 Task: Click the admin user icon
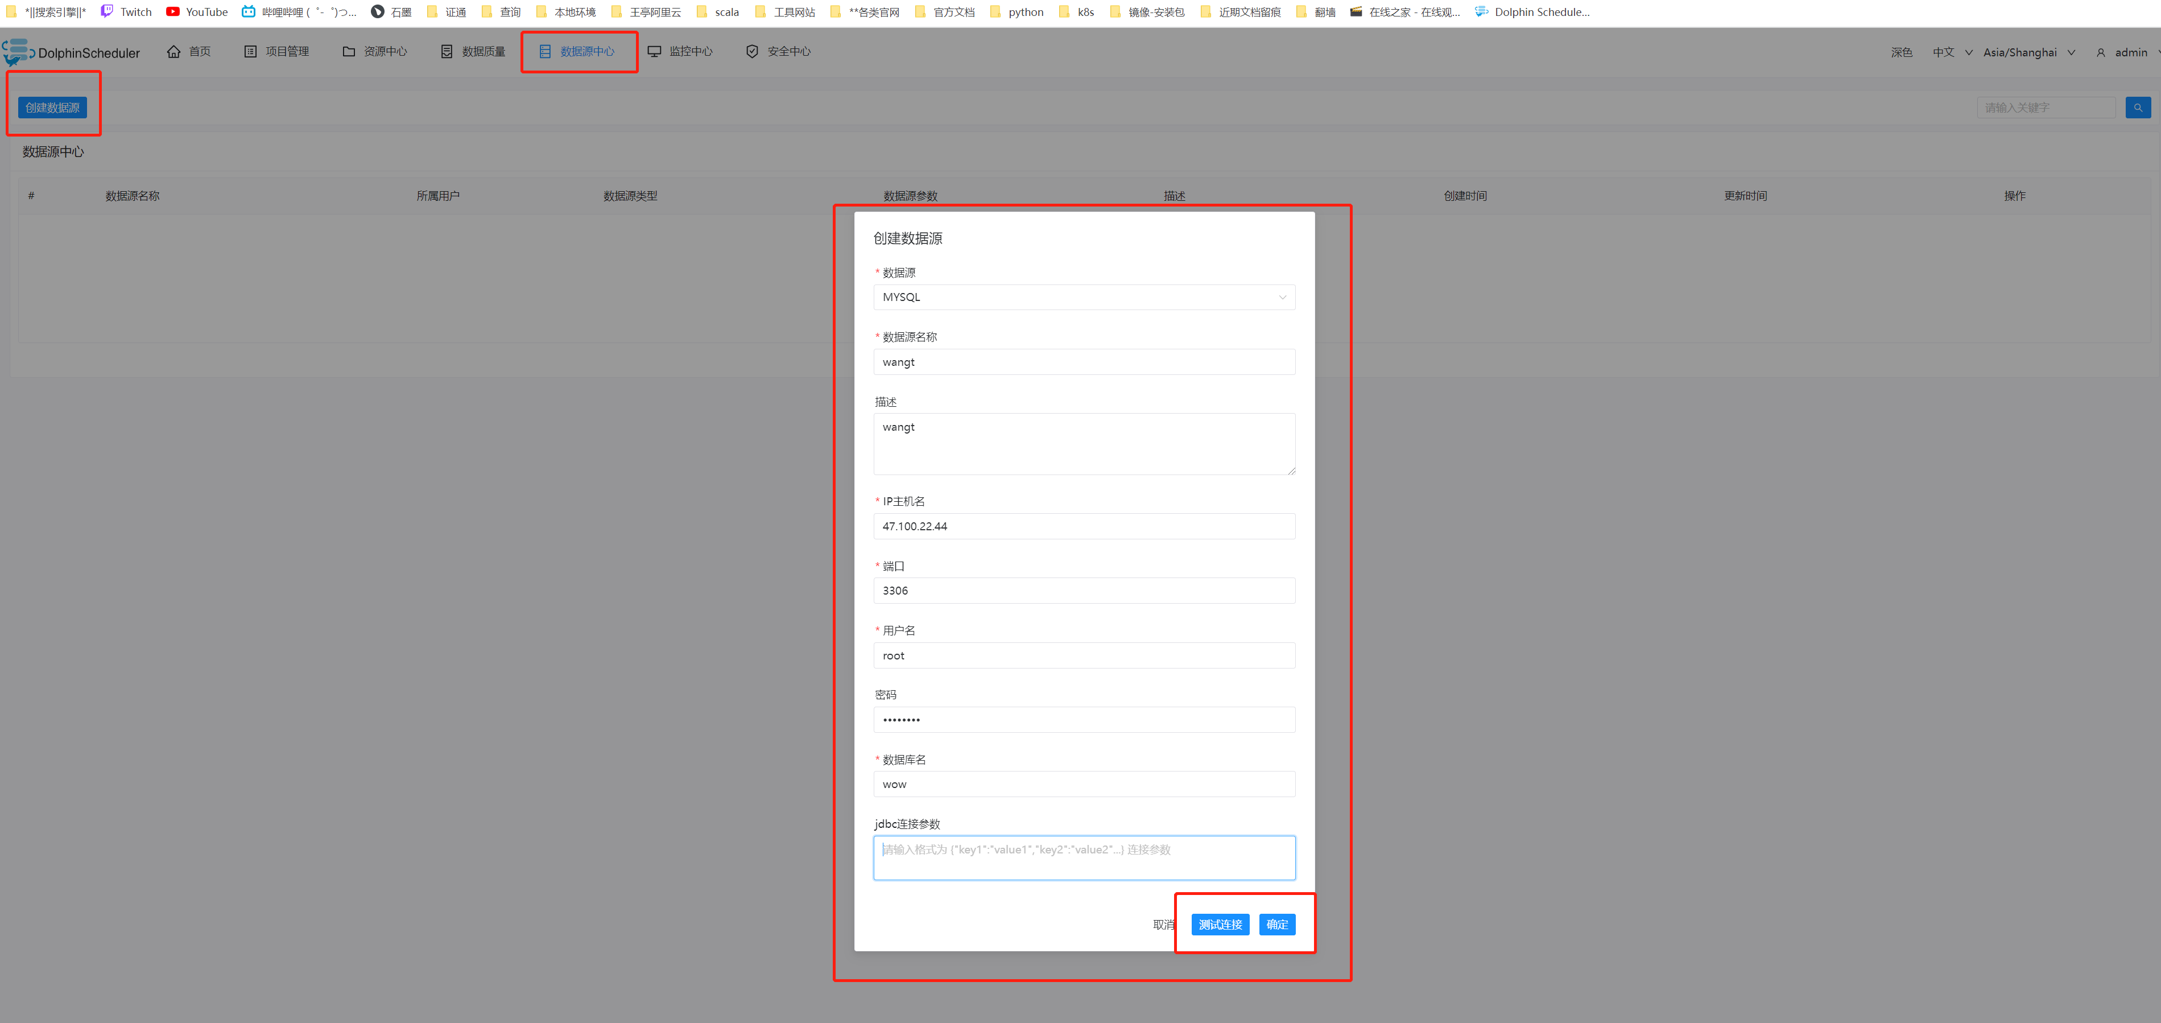click(2101, 53)
